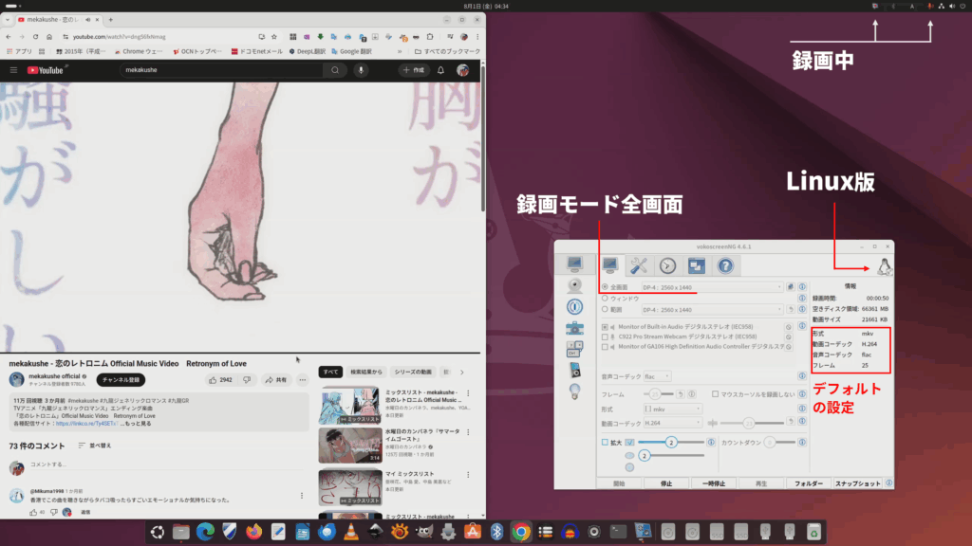This screenshot has height=546, width=972.
Task: Click the 停止 stop button
Action: [665, 483]
